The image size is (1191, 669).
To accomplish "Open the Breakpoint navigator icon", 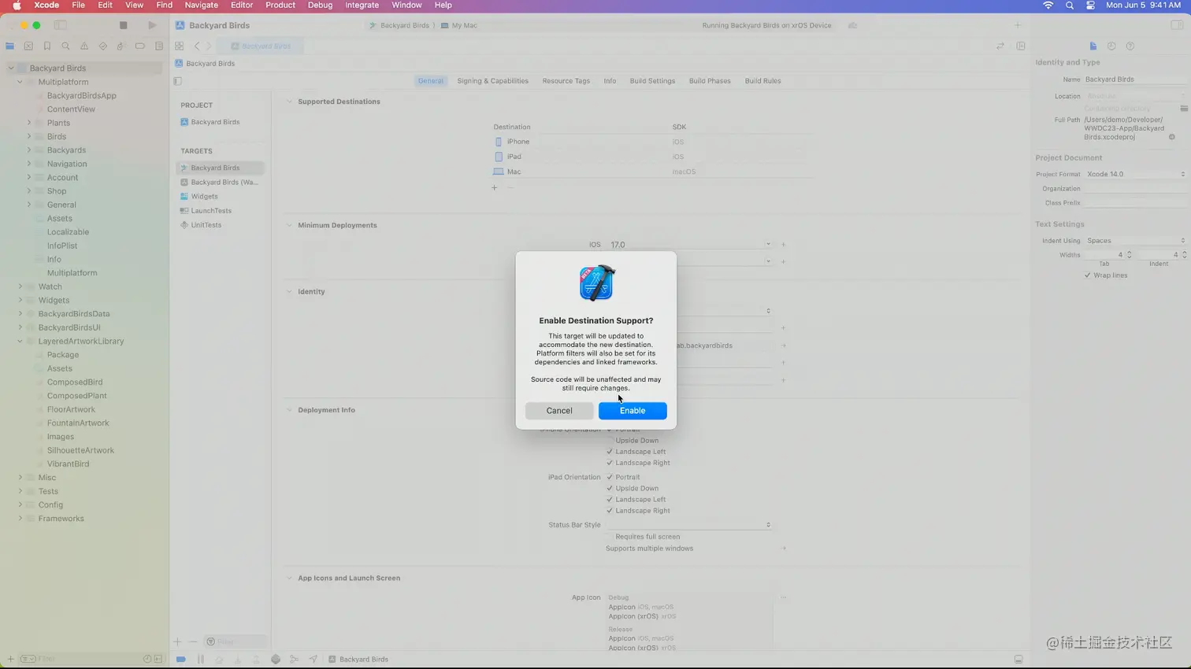I will (140, 46).
